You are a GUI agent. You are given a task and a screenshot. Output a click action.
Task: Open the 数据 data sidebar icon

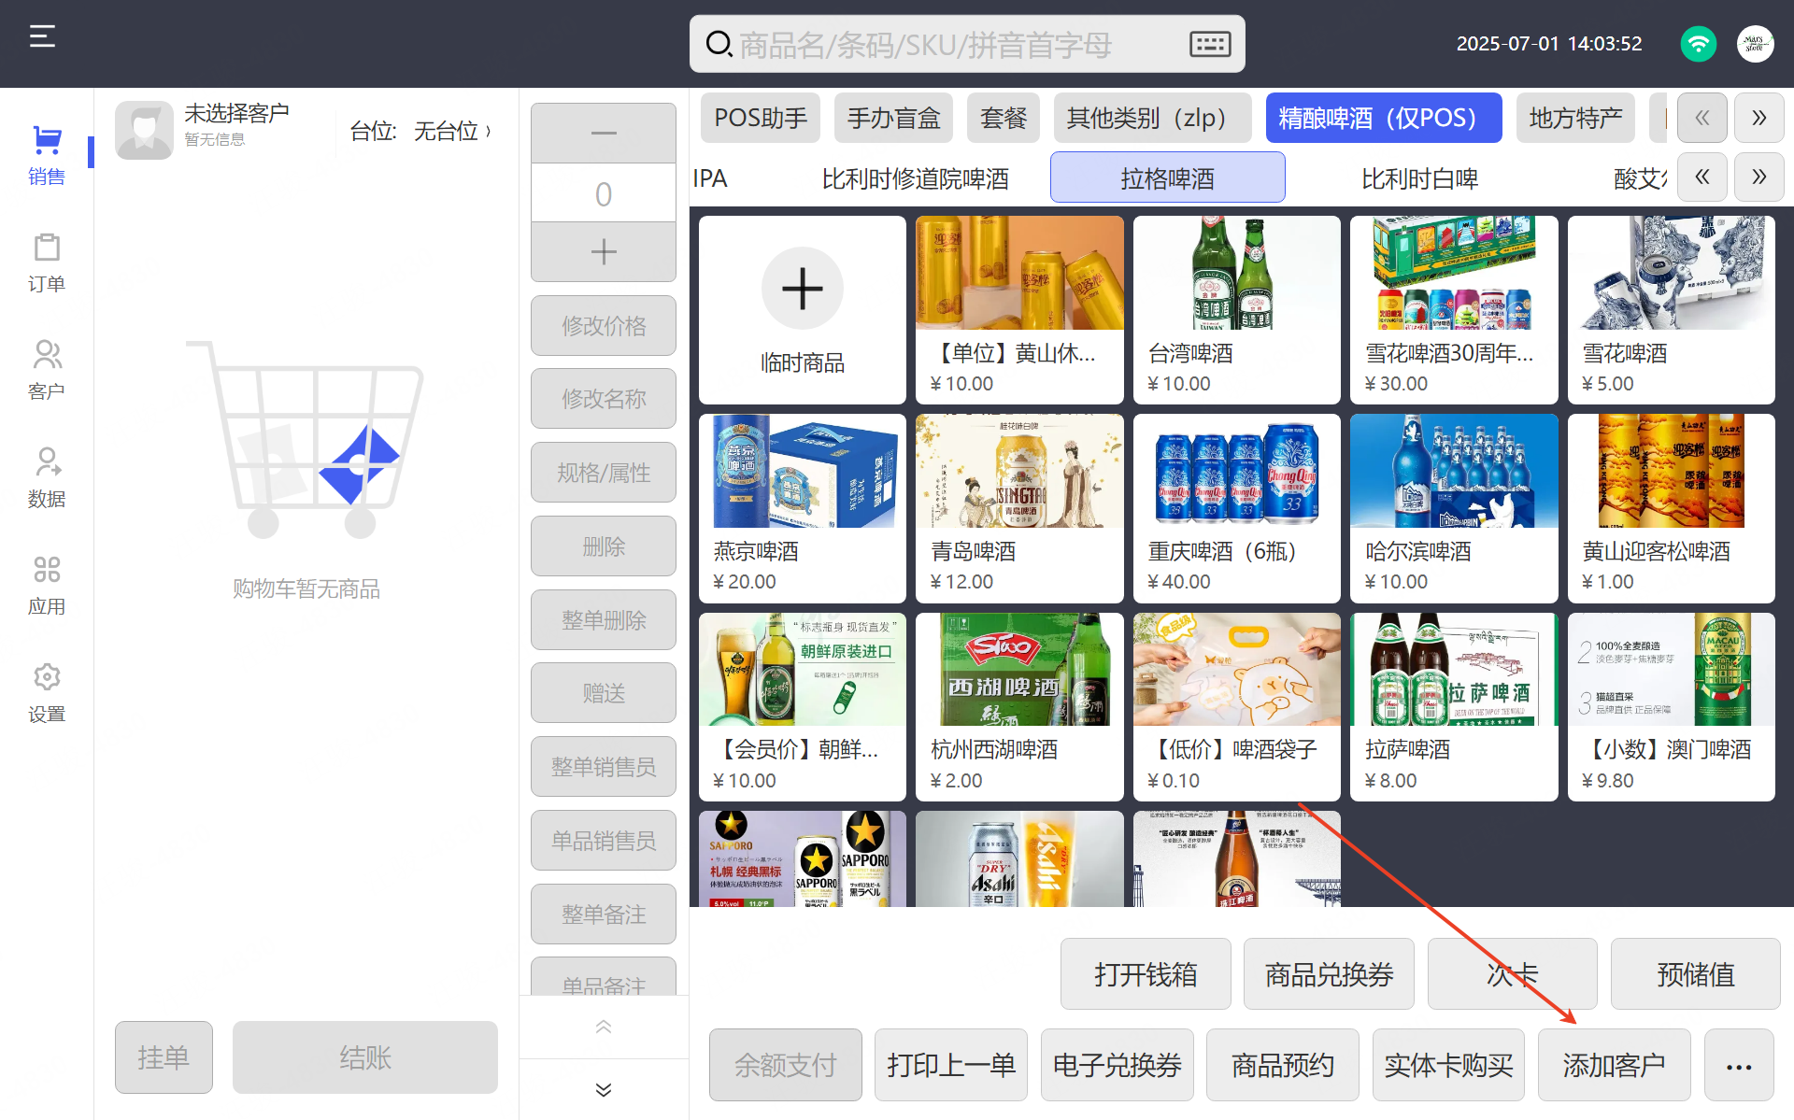(46, 477)
